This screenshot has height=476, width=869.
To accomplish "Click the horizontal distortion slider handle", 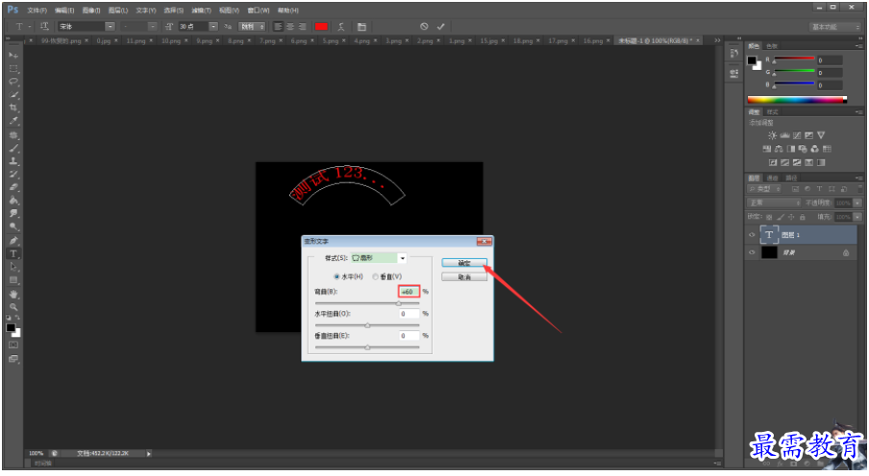I will tap(367, 325).
